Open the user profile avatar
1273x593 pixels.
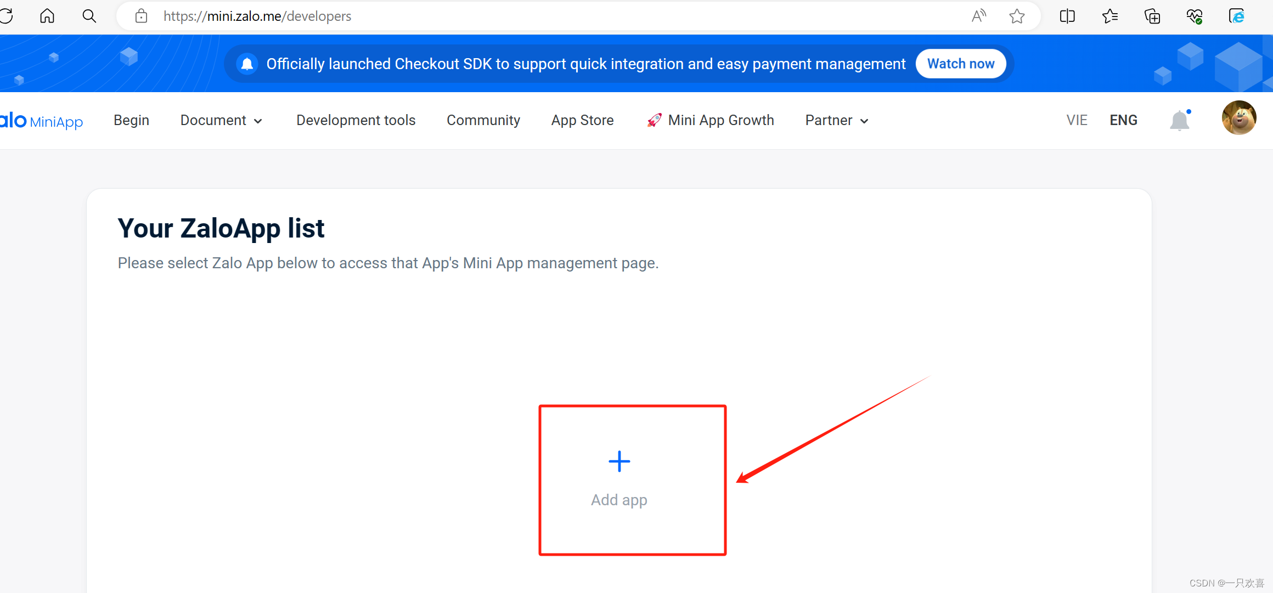1238,118
